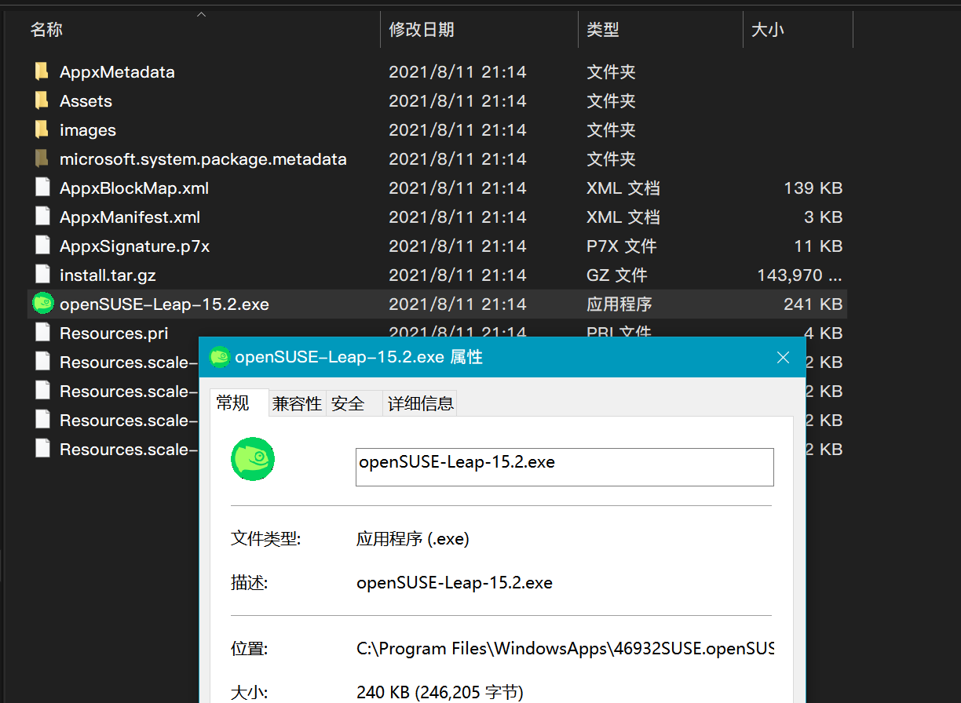The height and width of the screenshot is (703, 961).
Task: Select the AppxMetadata folder name
Action: click(x=117, y=72)
